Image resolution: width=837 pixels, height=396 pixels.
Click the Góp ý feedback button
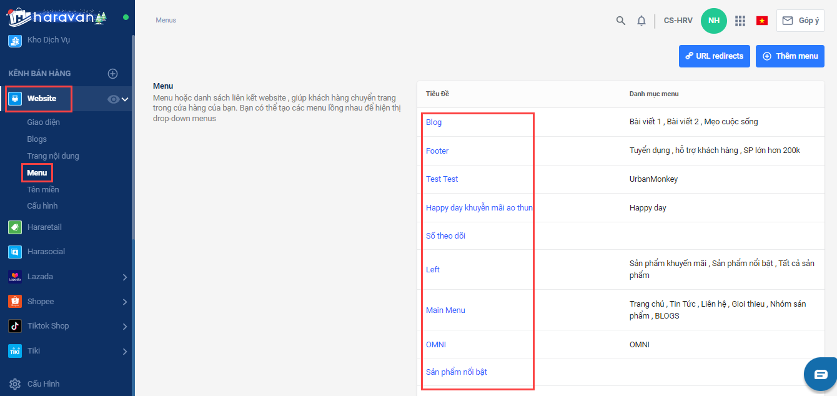point(800,21)
